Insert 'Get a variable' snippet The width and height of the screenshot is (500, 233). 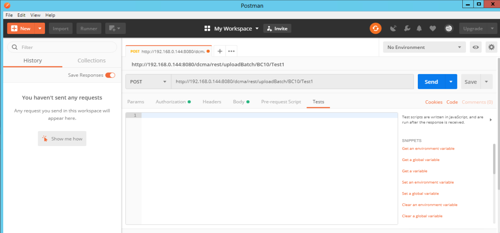[415, 171]
